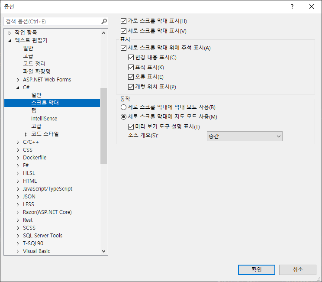Screen dimensions: 322x282
Task: Expand the Dockerfile node arrow
Action: 18,158
